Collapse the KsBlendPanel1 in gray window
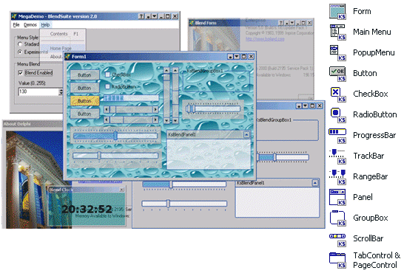Screen dimensions: 401x273 pos(315,183)
